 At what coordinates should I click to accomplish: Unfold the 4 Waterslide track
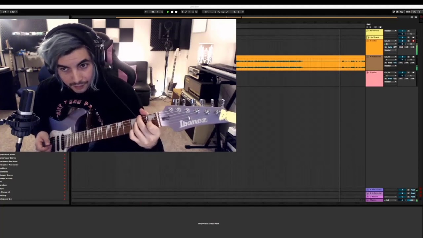click(x=367, y=57)
